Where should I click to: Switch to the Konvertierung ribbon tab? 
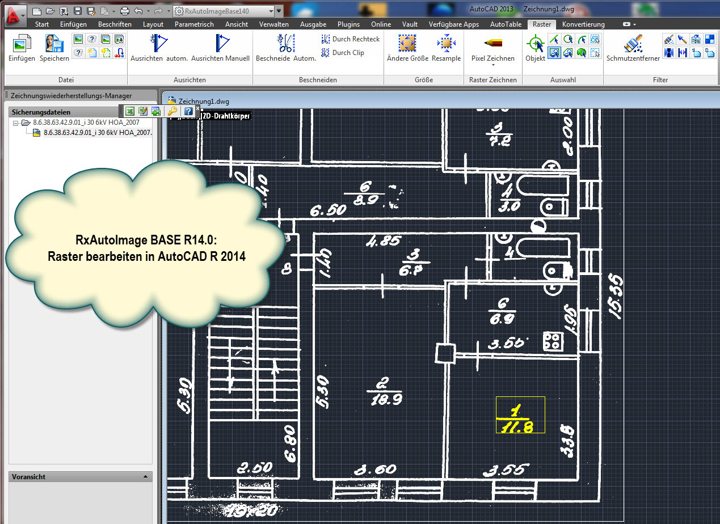[x=583, y=24]
